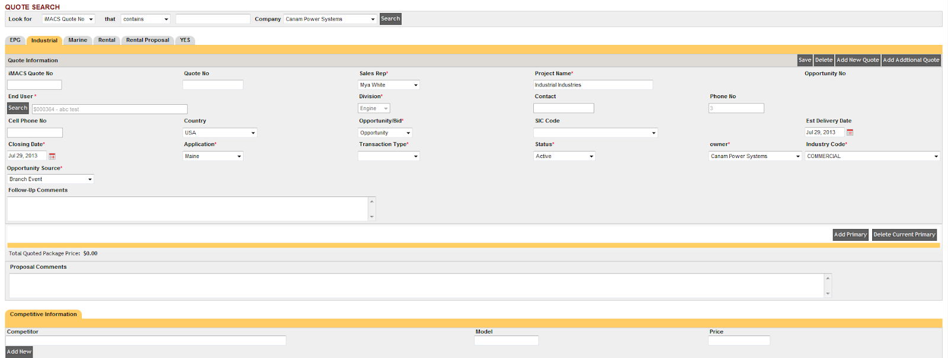948x358 pixels.
Task: Click the Project Name input field
Action: click(592, 85)
